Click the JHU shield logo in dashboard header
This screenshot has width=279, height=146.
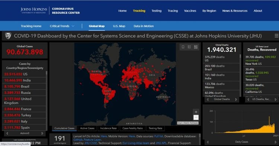coord(8,36)
